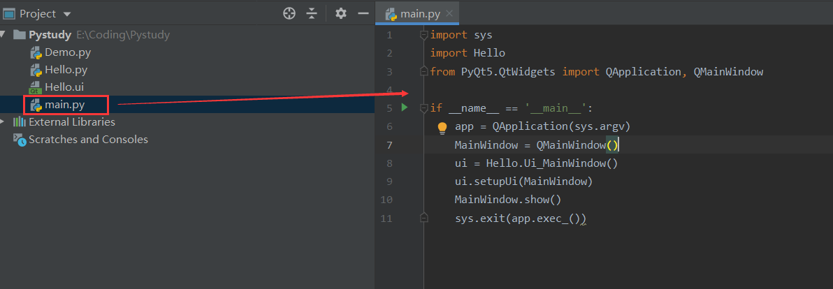Select main.py in the project tree
Screen dimensions: 833x289
click(65, 105)
